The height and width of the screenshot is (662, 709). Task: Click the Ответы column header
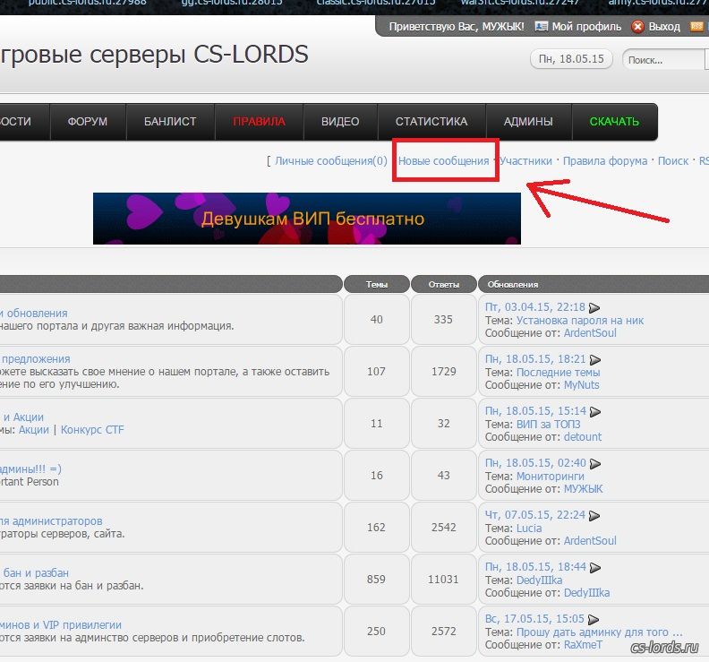[444, 285]
